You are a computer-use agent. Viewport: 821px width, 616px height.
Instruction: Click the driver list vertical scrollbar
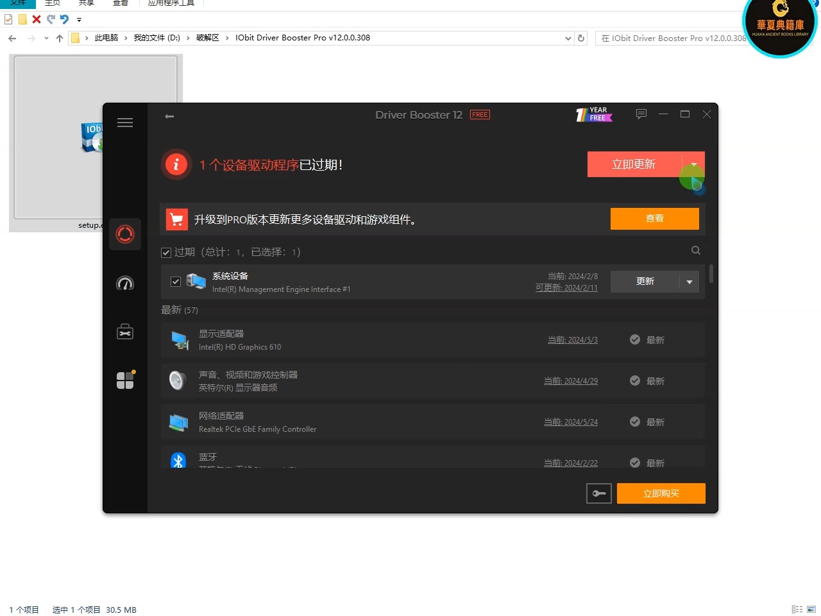coord(711,274)
